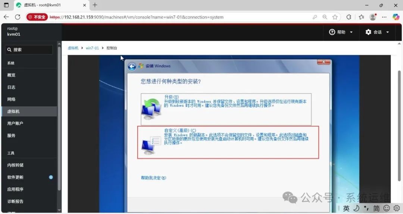This screenshot has height=214, width=403.
Task: Open the 帮助 dropdown menu
Action: (x=341, y=32)
